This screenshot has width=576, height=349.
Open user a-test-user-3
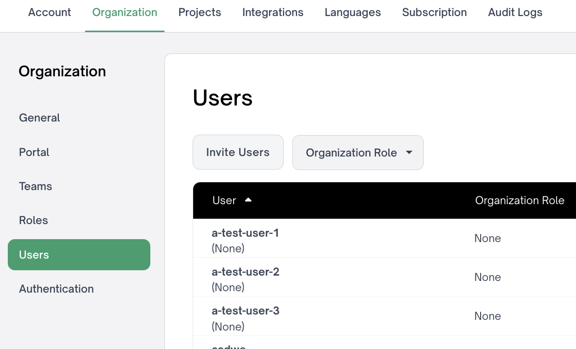[x=245, y=311]
